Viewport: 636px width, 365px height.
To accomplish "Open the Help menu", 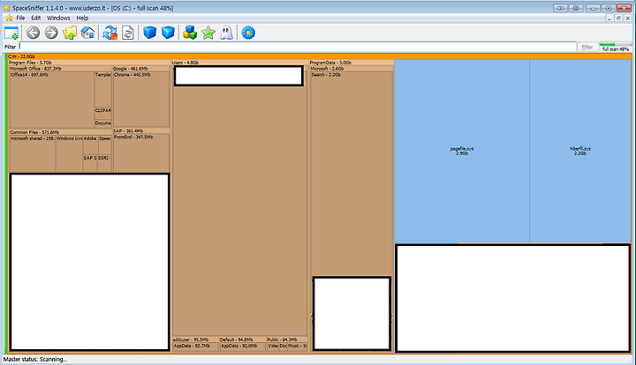I will 82,19.
